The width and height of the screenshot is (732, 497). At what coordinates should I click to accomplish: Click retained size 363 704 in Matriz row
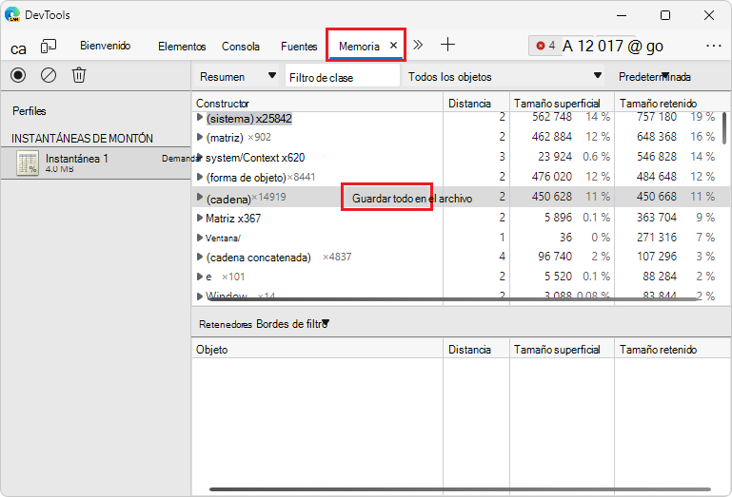pyautogui.click(x=657, y=218)
